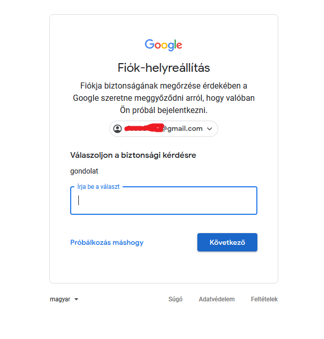Expand the account chip chevron
The width and height of the screenshot is (324, 339).
coord(210,129)
